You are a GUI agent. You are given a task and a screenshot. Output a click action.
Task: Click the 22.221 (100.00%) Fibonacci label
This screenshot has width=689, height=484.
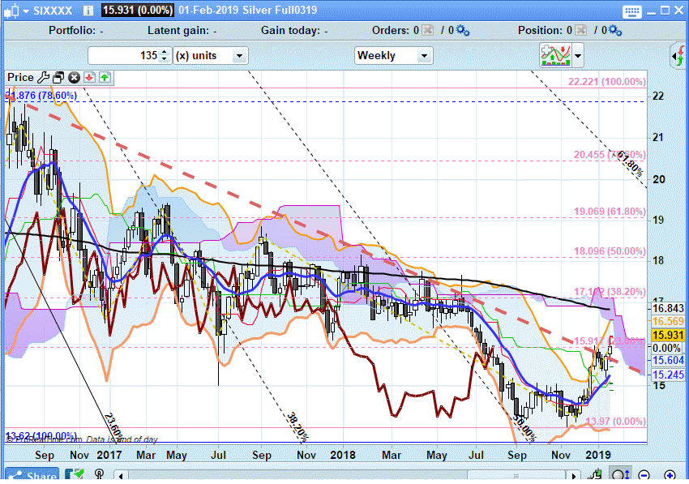coord(607,82)
